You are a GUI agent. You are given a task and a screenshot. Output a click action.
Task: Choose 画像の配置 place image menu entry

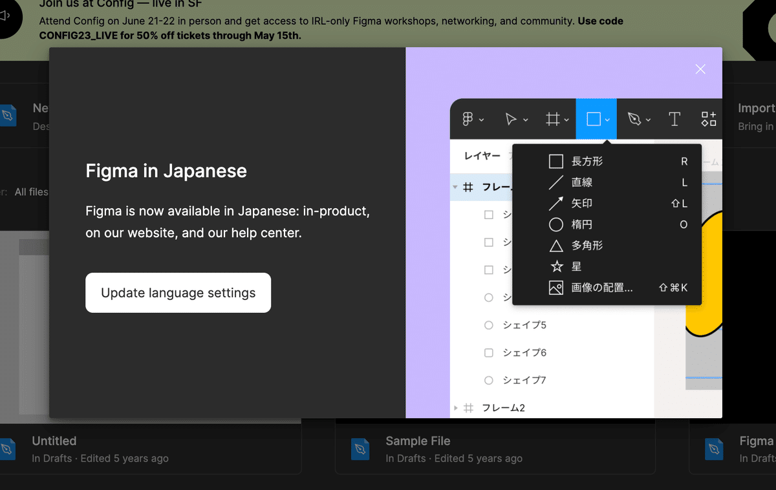pyautogui.click(x=607, y=288)
